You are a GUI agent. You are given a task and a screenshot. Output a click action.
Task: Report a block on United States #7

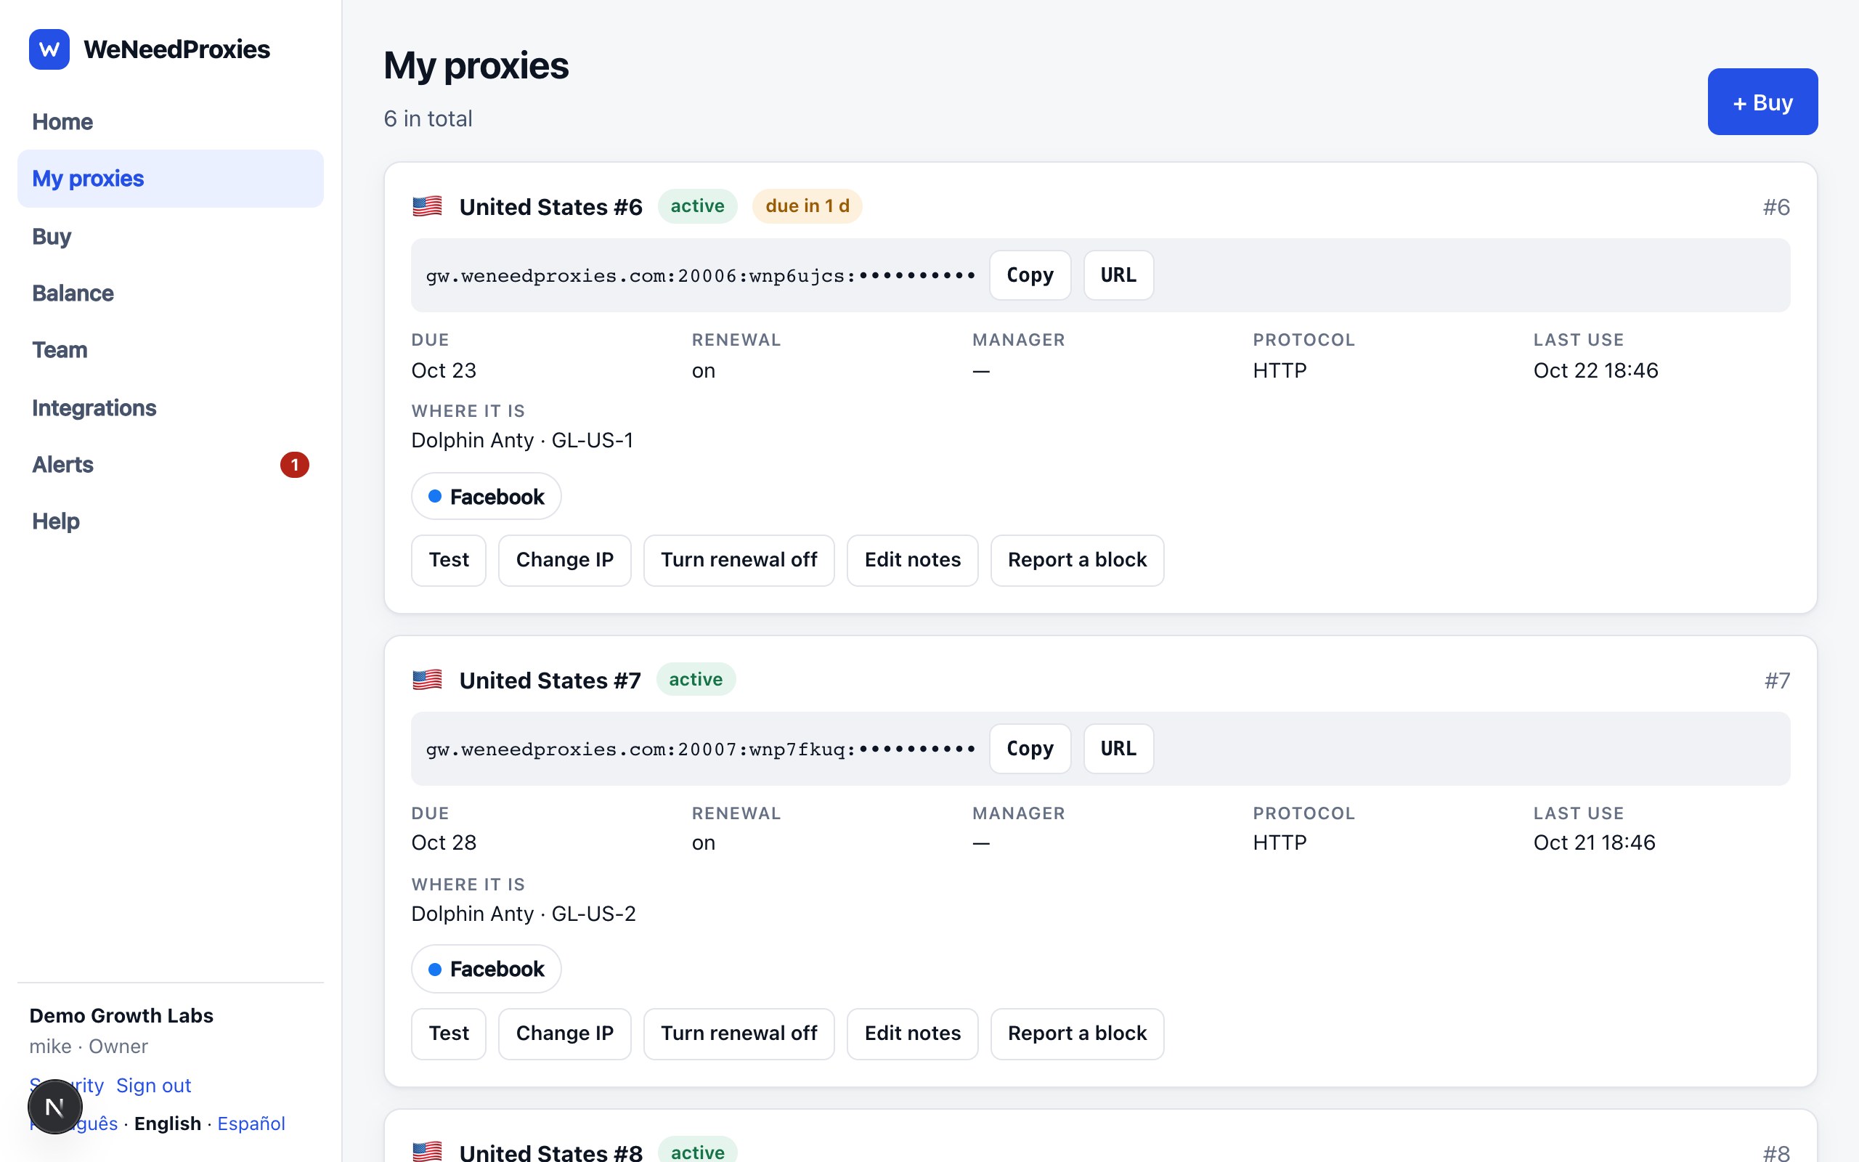click(1077, 1033)
